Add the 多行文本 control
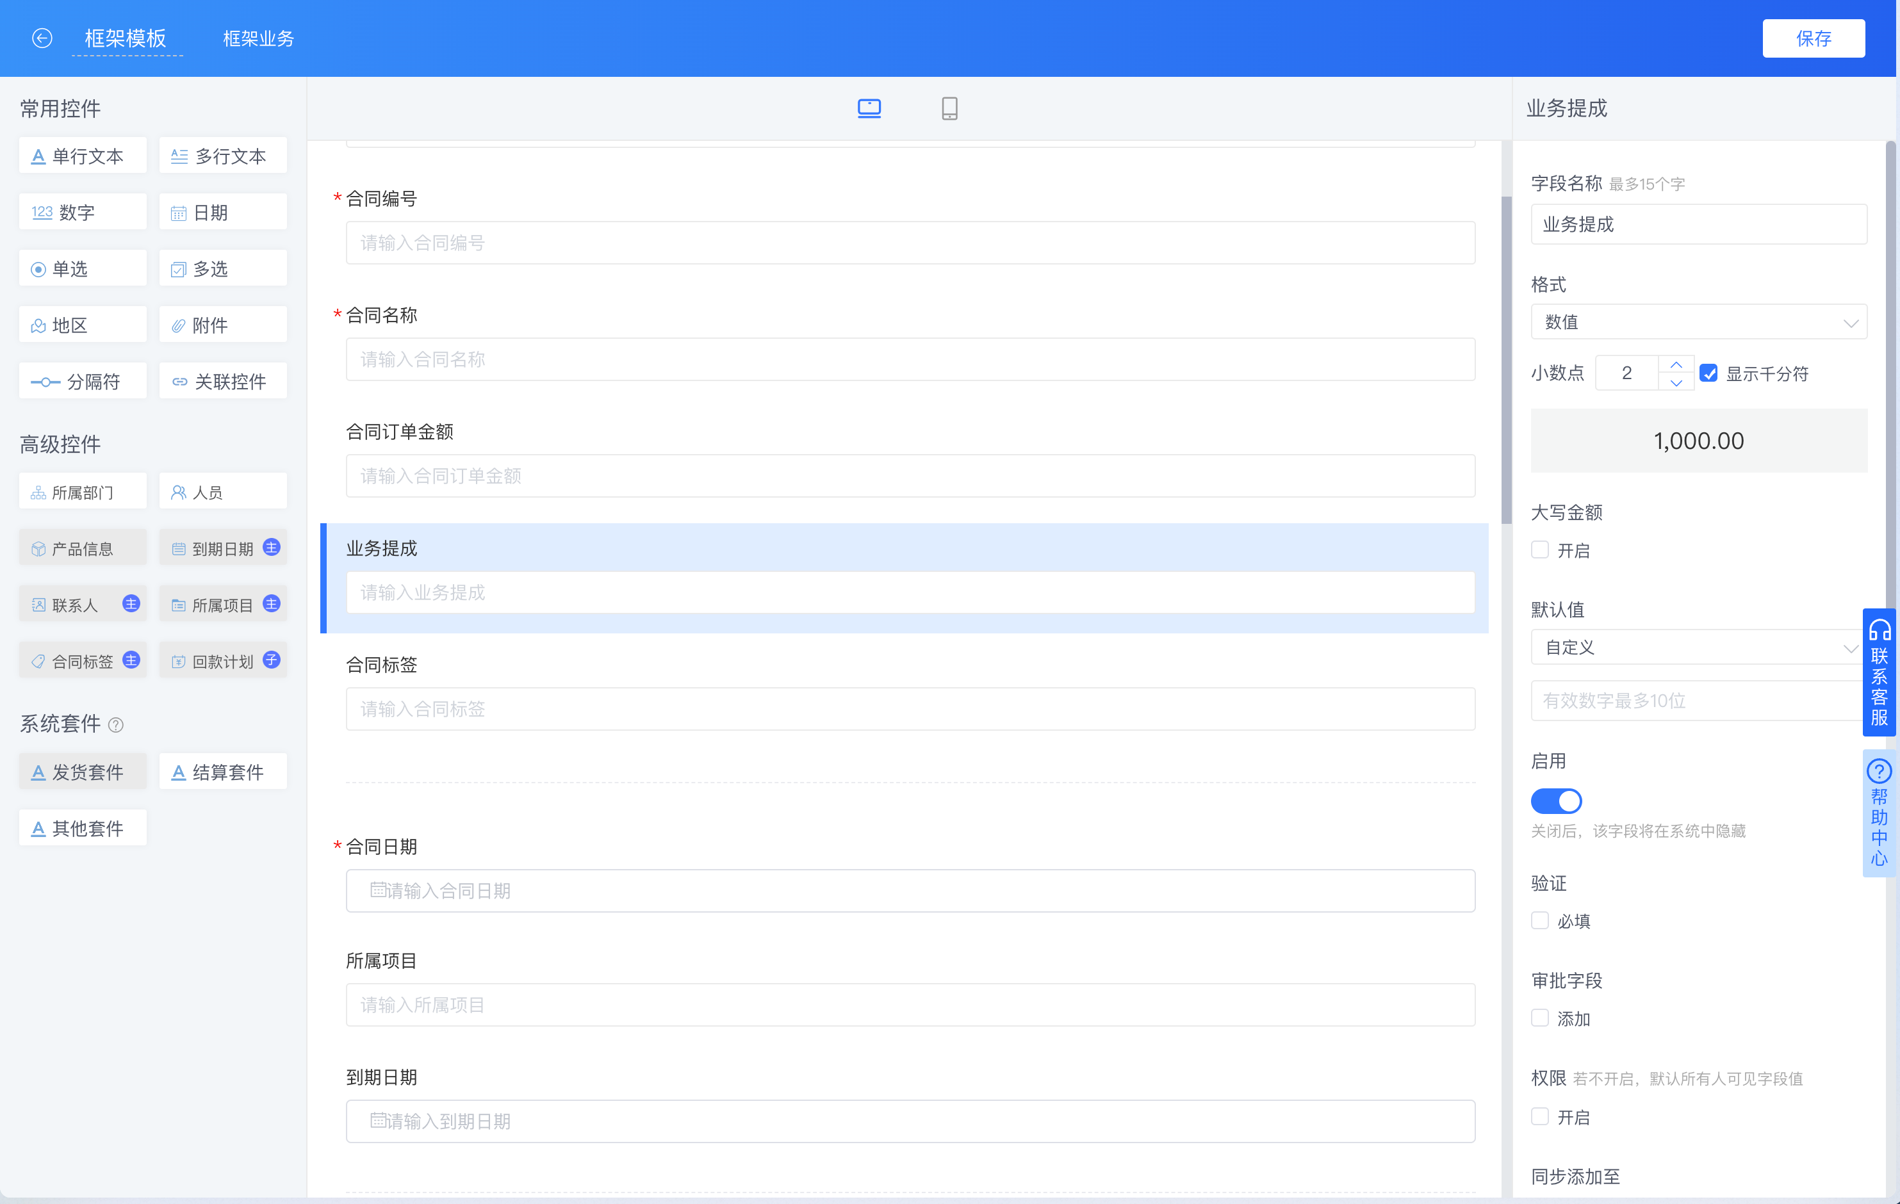Viewport: 1900px width, 1204px height. [222, 156]
